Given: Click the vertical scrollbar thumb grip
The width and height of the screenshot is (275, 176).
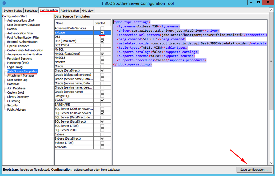Looking at the screenshot, I should point(271,61).
